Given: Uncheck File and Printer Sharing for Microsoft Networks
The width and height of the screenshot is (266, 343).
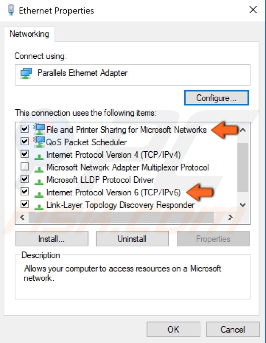Looking at the screenshot, I should click(25, 129).
